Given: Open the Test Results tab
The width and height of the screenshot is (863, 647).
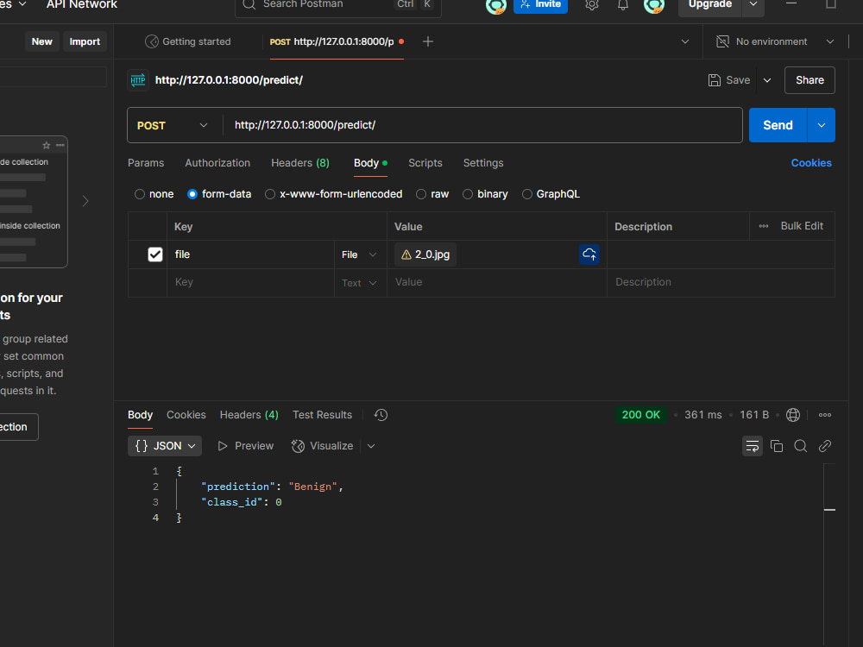Looking at the screenshot, I should coord(322,415).
